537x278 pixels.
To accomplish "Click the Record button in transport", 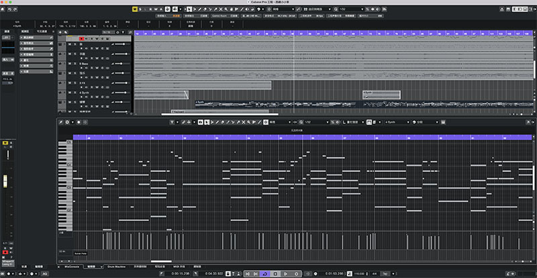I will [x=296, y=274].
